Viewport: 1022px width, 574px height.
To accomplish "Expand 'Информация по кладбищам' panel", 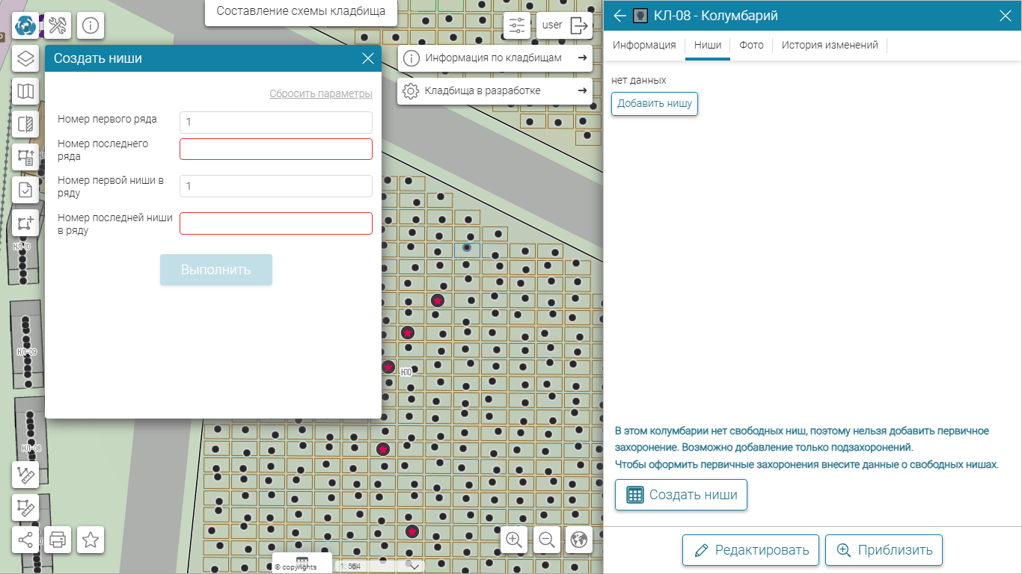I will click(x=495, y=58).
